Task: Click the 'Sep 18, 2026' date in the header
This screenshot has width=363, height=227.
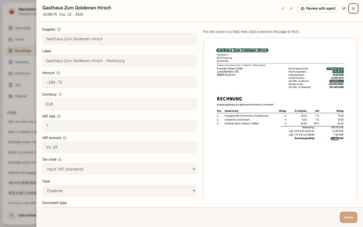Action: (71, 15)
